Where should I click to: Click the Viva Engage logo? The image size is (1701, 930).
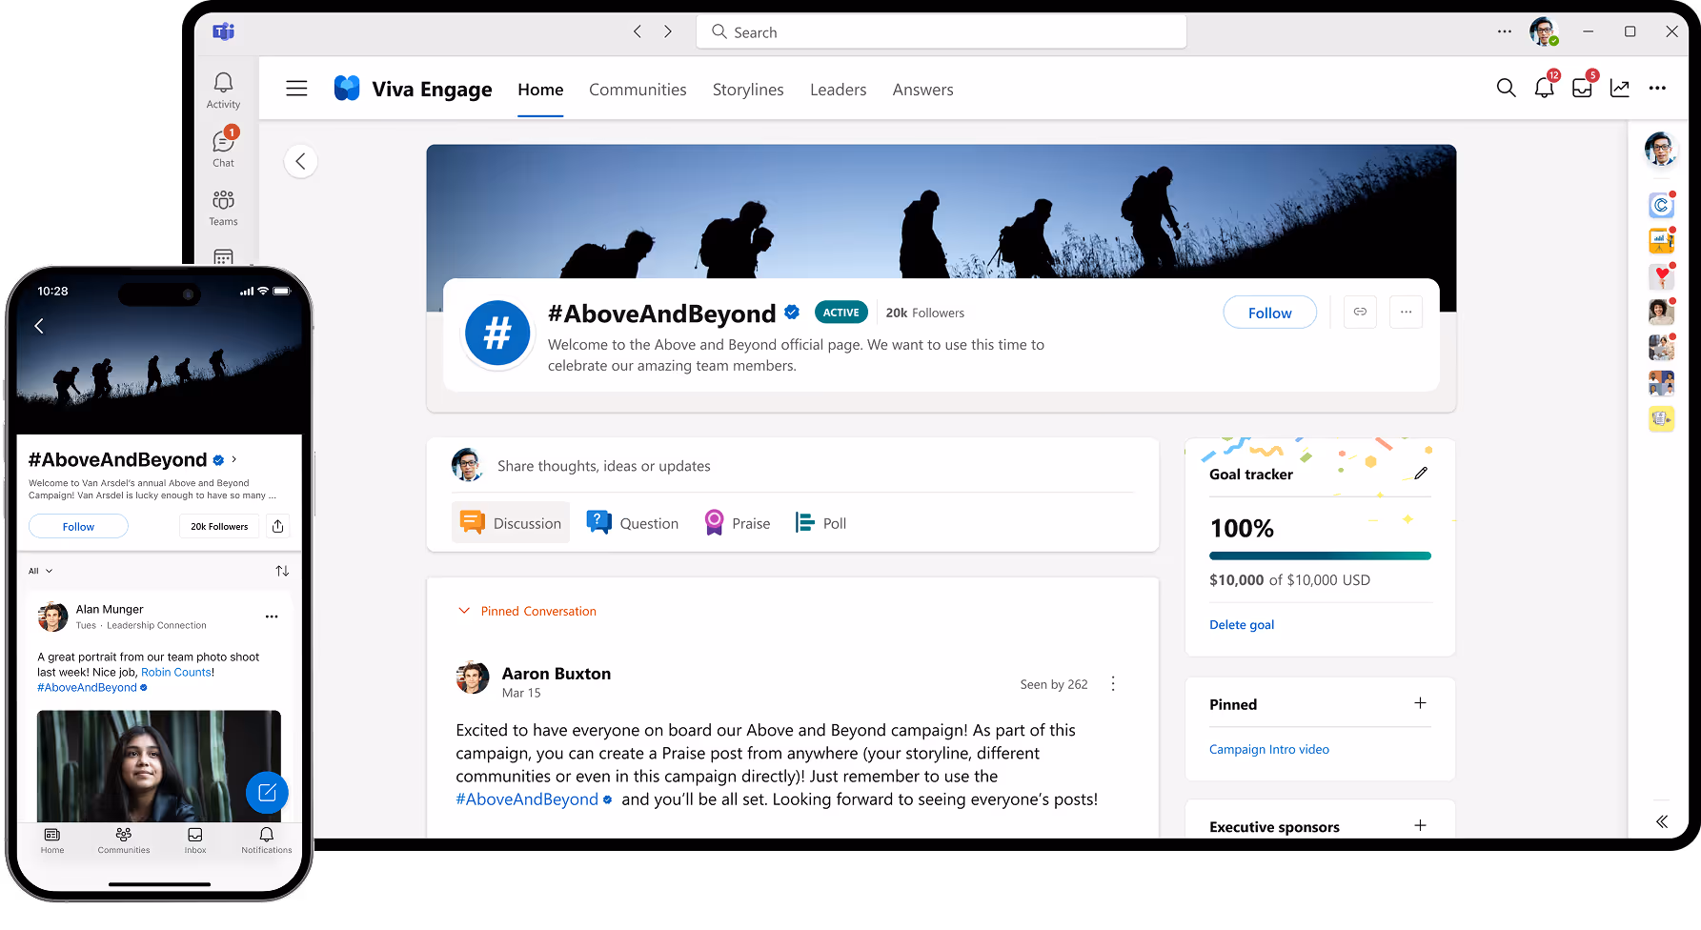point(347,89)
